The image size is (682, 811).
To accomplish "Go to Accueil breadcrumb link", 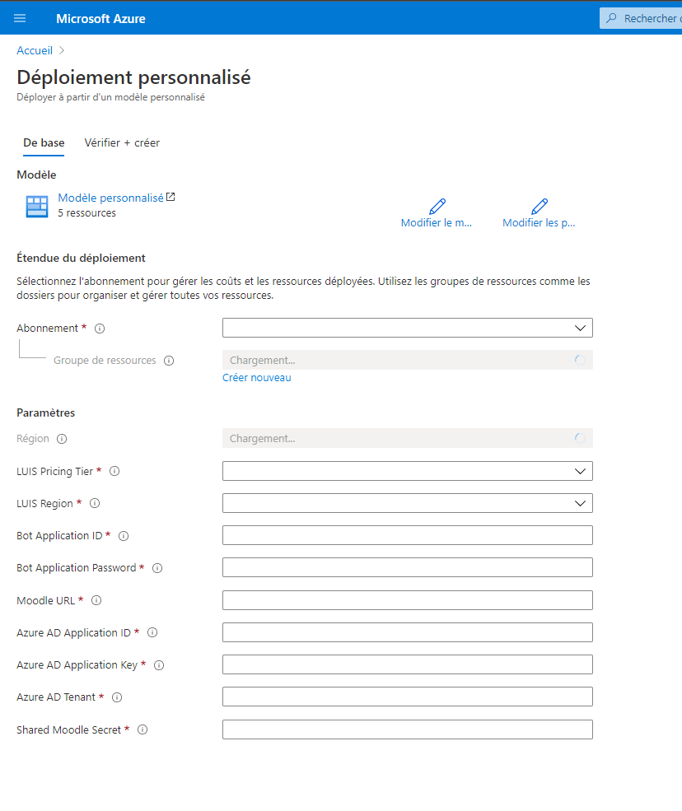I will (35, 50).
